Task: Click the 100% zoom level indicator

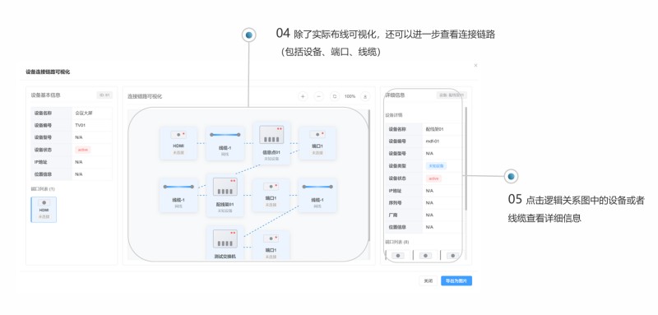Action: [350, 96]
